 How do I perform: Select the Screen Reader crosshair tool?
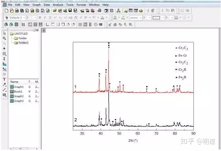(4, 48)
